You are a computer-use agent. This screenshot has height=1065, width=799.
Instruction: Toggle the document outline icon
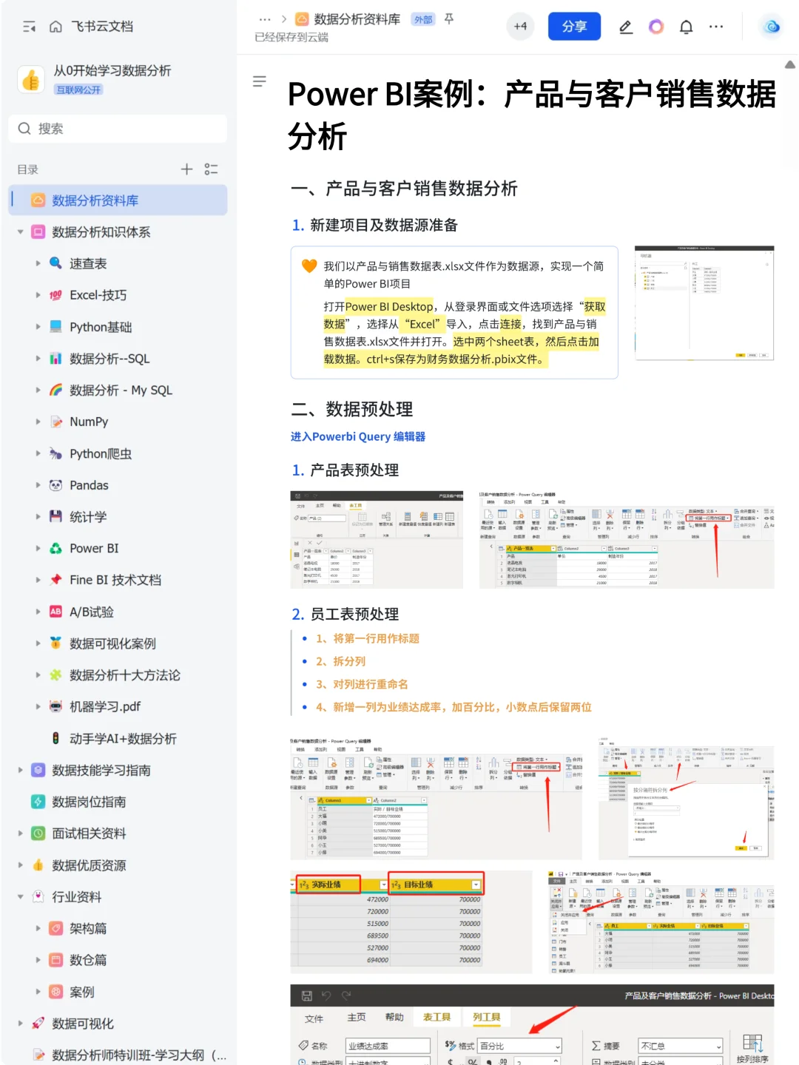(260, 81)
